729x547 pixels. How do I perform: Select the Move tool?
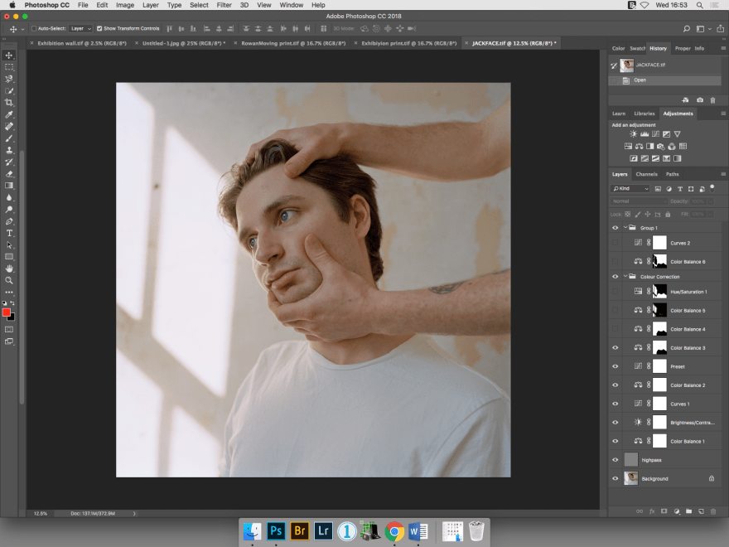(9, 56)
